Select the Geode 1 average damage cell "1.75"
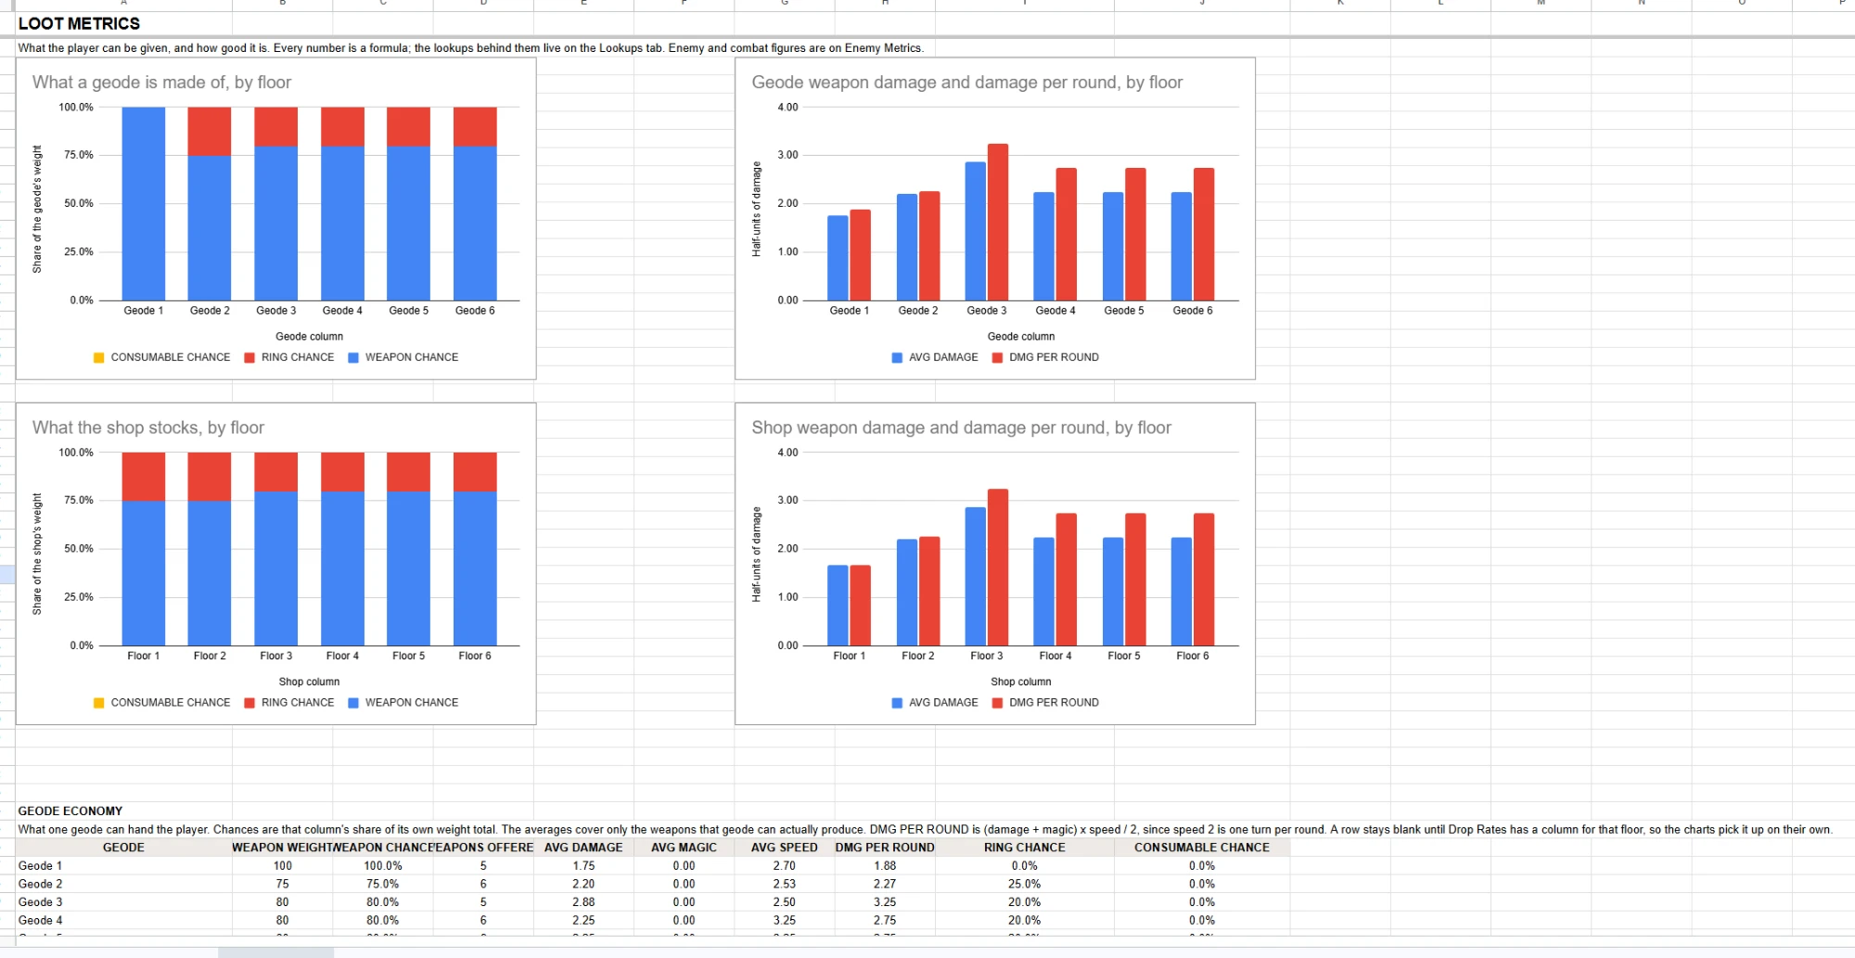This screenshot has width=1855, height=958. tap(583, 866)
